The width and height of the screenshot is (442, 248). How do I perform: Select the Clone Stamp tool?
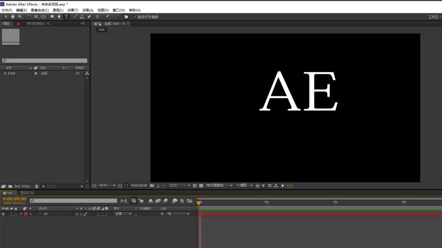[82, 17]
